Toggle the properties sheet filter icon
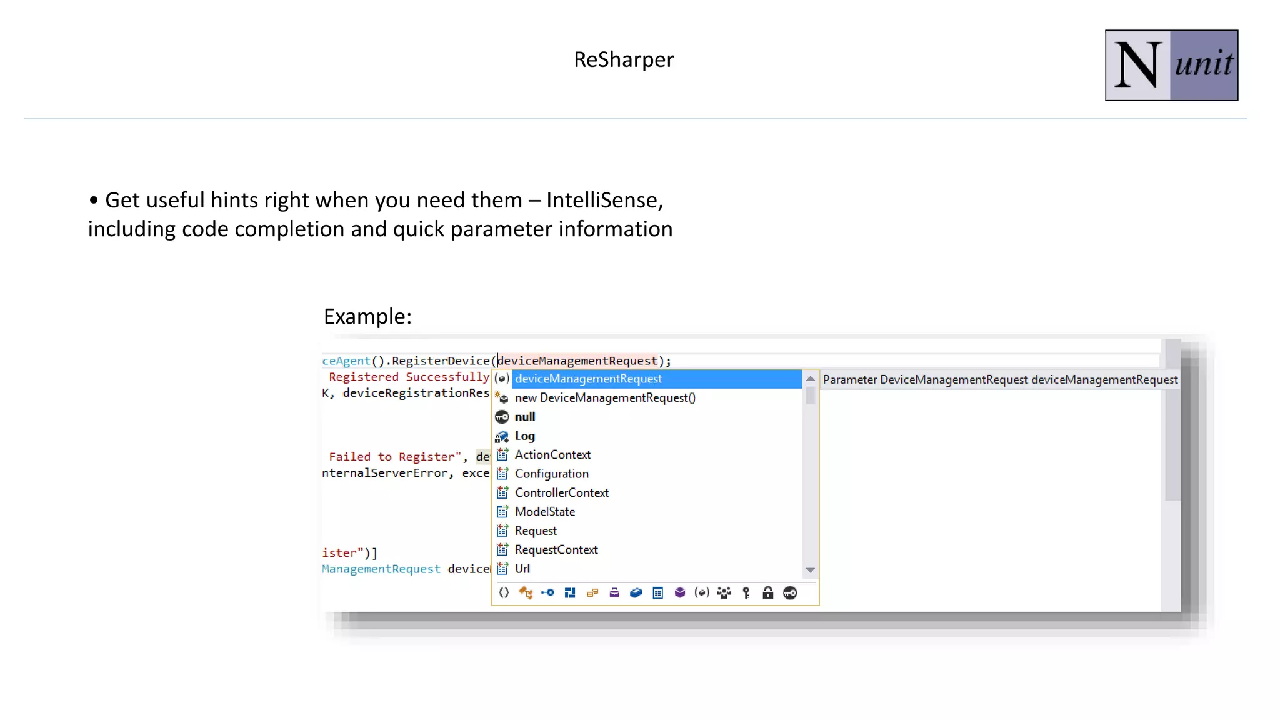 point(658,592)
